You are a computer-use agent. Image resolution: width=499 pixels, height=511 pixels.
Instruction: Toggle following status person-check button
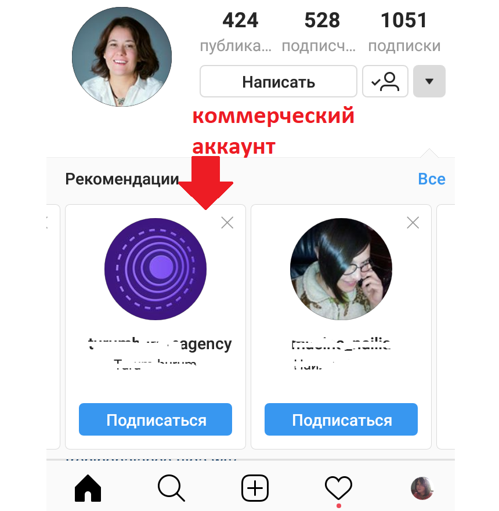[x=385, y=81]
